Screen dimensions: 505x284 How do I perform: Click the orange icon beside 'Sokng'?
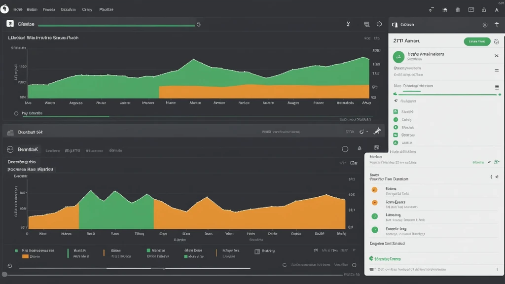click(x=374, y=190)
